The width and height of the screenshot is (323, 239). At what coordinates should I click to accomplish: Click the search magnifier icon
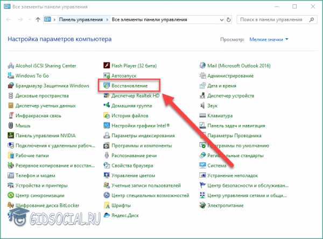coord(312,20)
